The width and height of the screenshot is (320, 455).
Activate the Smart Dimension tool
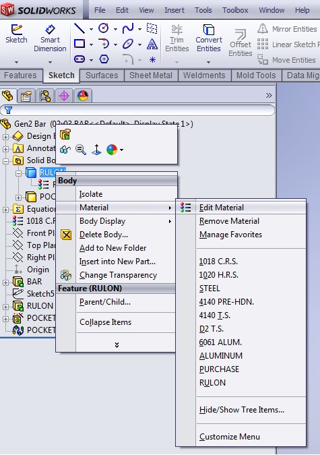coord(50,29)
